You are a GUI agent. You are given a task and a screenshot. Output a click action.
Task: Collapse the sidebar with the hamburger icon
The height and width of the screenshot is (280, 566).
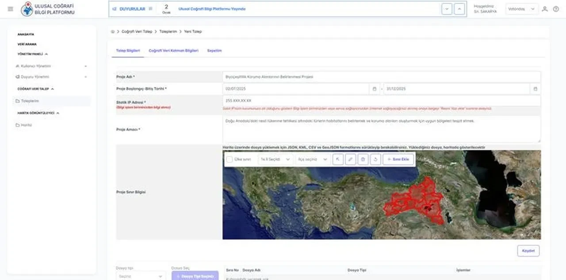10,9
